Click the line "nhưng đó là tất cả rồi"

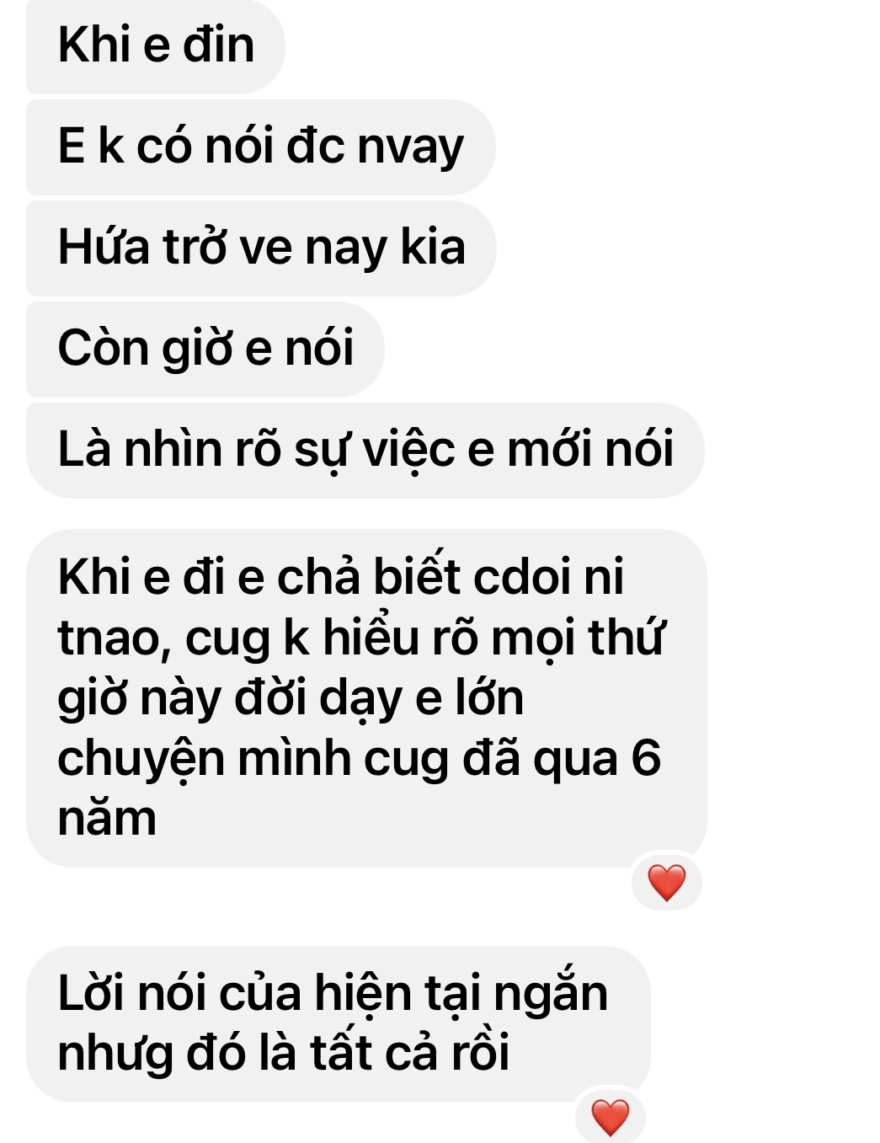283,1053
